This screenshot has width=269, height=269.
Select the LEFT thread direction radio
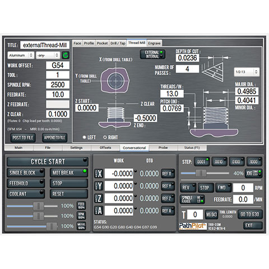[x=89, y=137]
